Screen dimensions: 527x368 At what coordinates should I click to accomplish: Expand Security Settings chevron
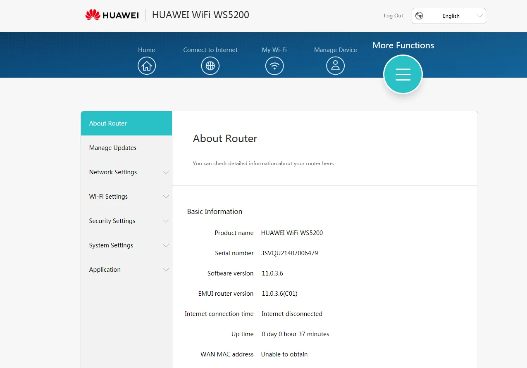166,221
